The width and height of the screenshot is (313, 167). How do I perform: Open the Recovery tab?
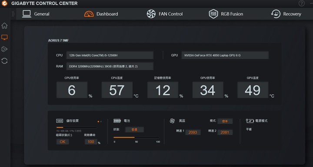(286, 14)
